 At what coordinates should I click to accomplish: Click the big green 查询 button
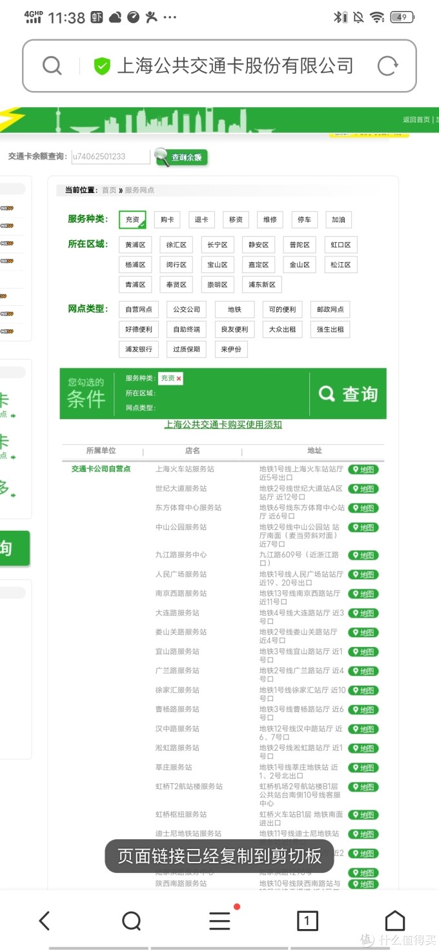pyautogui.click(x=348, y=394)
